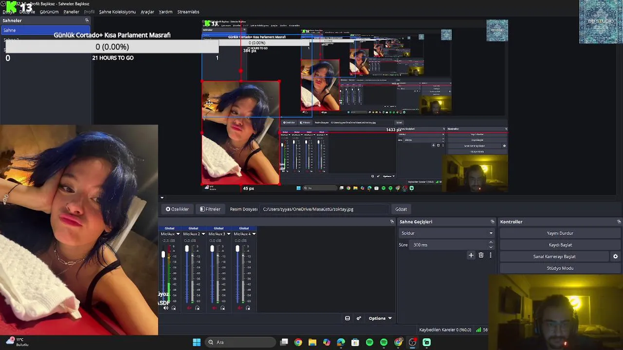Toggle monitoring headphone on Mic/Aux 2
Image resolution: width=623 pixels, height=350 pixels.
point(197,308)
